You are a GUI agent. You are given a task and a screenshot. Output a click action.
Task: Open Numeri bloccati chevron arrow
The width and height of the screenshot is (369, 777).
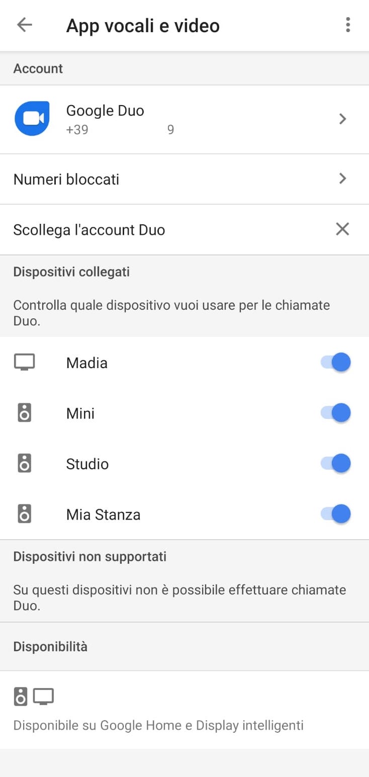click(342, 179)
